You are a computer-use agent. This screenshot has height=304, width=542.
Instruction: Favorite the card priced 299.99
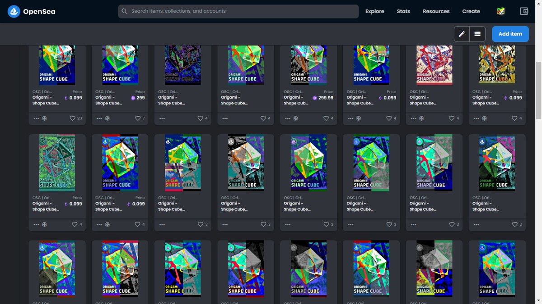(x=327, y=118)
